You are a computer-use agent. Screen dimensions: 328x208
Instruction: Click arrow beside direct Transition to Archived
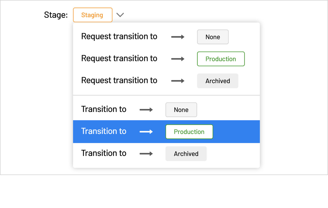tap(146, 154)
